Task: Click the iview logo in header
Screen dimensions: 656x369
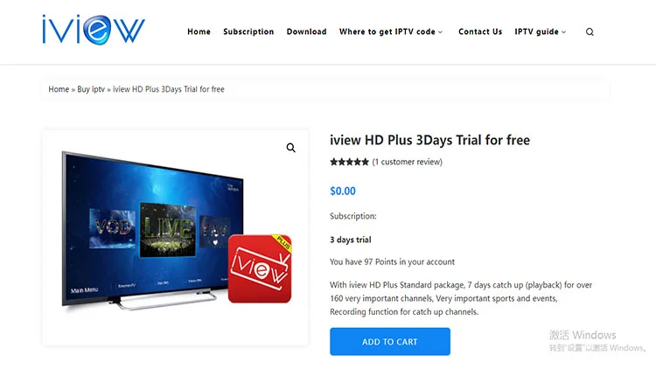Action: [94, 29]
